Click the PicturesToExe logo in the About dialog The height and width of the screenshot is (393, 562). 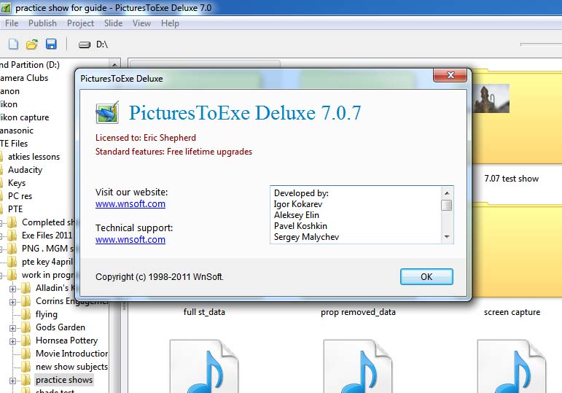coord(107,113)
